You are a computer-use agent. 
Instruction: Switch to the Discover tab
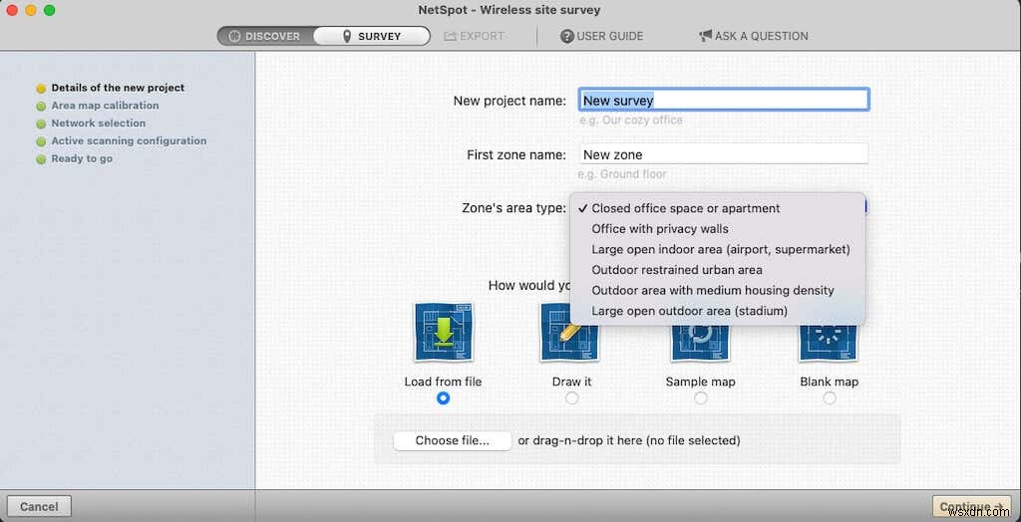coord(265,36)
